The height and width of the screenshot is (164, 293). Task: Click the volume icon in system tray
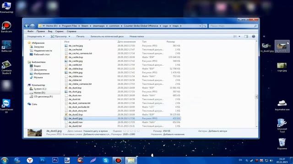click(271, 160)
